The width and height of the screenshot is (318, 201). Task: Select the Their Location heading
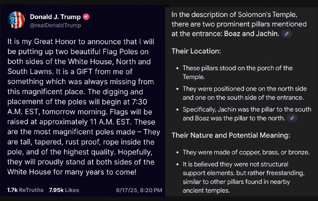[x=196, y=51]
